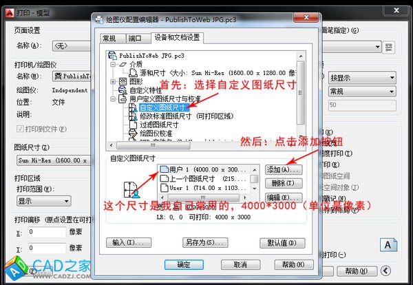413x285 pixels.
Task: Click 帮助(H) in the print dialog
Action: click(x=357, y=271)
